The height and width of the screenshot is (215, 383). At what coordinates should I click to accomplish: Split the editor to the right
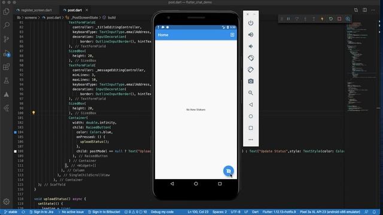pyautogui.click(x=364, y=10)
